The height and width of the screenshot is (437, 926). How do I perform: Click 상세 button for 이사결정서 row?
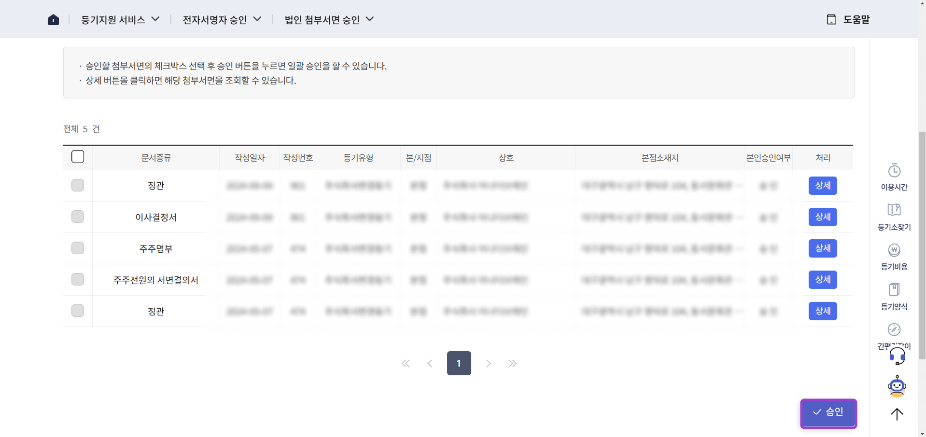[x=823, y=217]
